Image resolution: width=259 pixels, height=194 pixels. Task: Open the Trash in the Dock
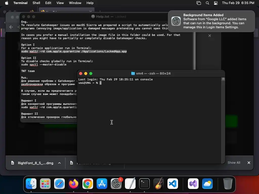pos(228,184)
